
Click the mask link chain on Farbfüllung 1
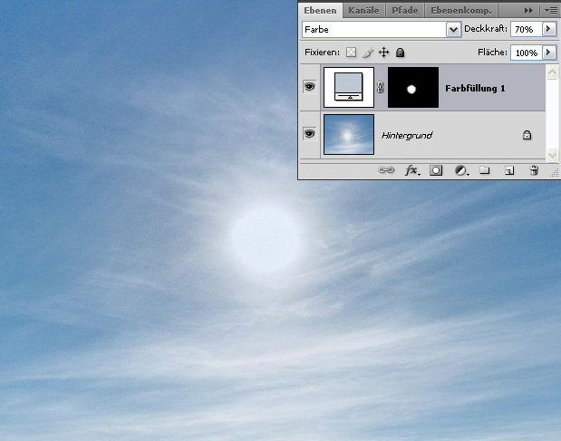381,88
